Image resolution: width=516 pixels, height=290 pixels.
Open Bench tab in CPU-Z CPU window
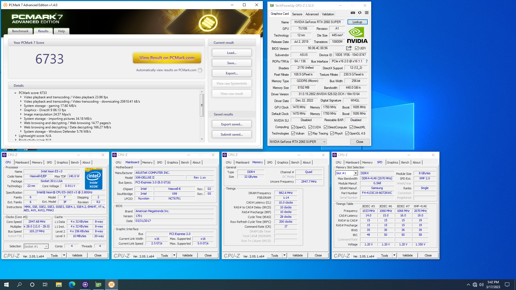(75, 162)
